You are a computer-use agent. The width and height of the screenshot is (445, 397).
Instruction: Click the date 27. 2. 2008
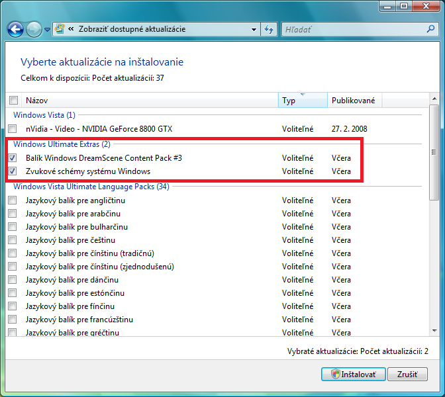(350, 129)
